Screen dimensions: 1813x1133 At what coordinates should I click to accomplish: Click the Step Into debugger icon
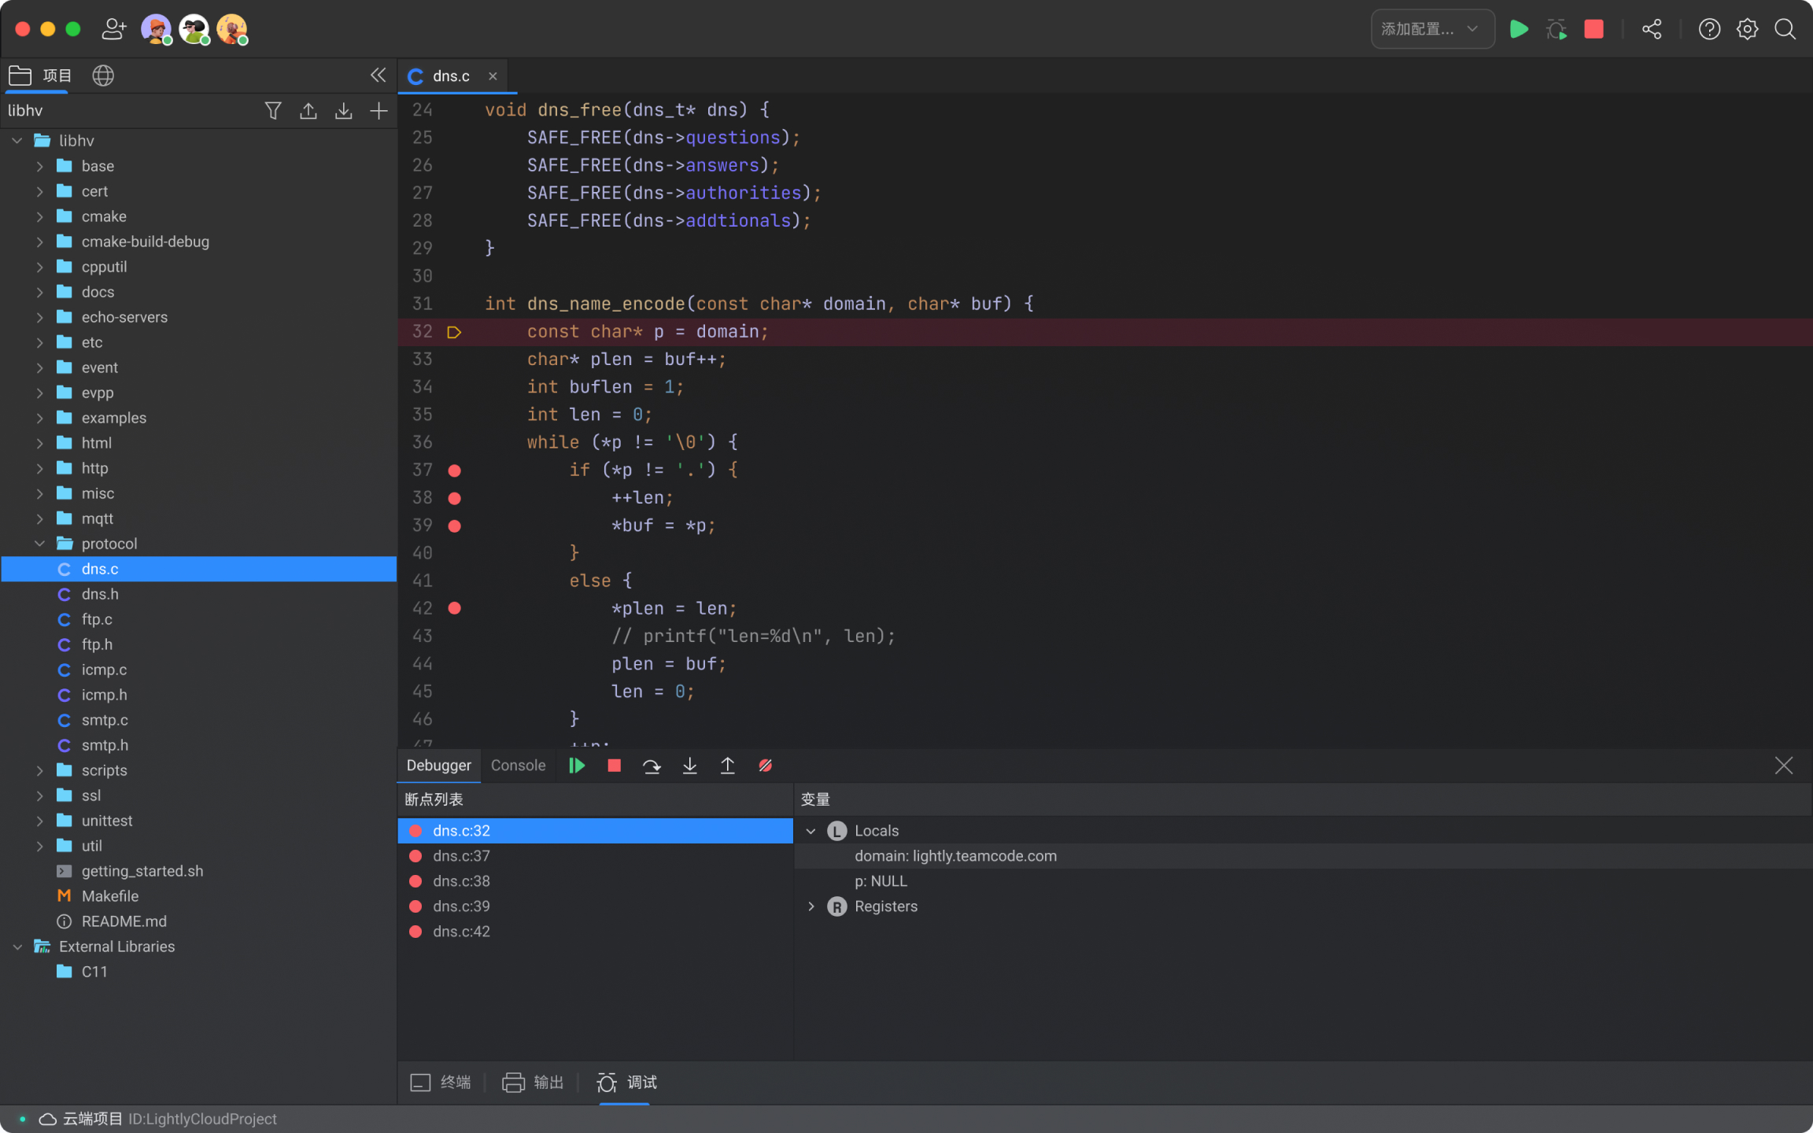pos(689,766)
